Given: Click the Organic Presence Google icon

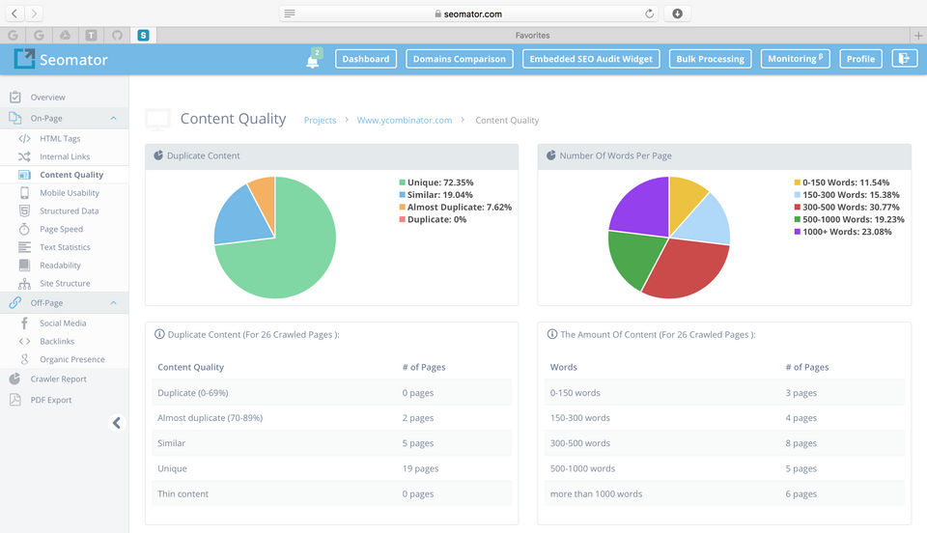Looking at the screenshot, I should [24, 359].
